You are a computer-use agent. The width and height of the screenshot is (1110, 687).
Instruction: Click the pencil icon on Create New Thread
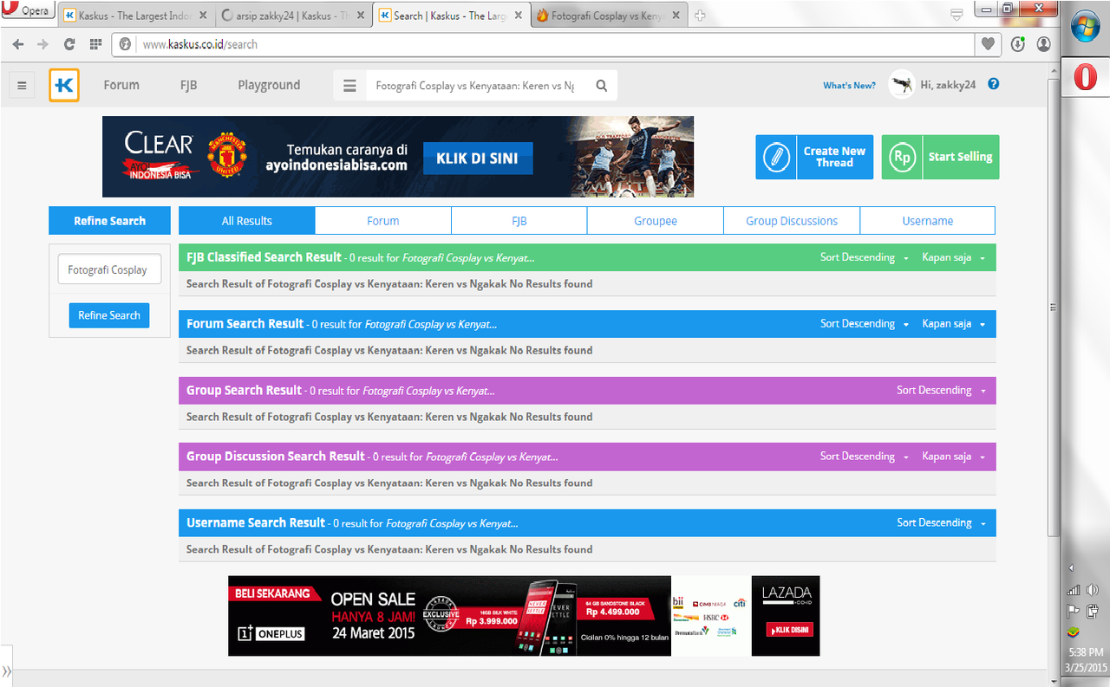click(x=776, y=157)
